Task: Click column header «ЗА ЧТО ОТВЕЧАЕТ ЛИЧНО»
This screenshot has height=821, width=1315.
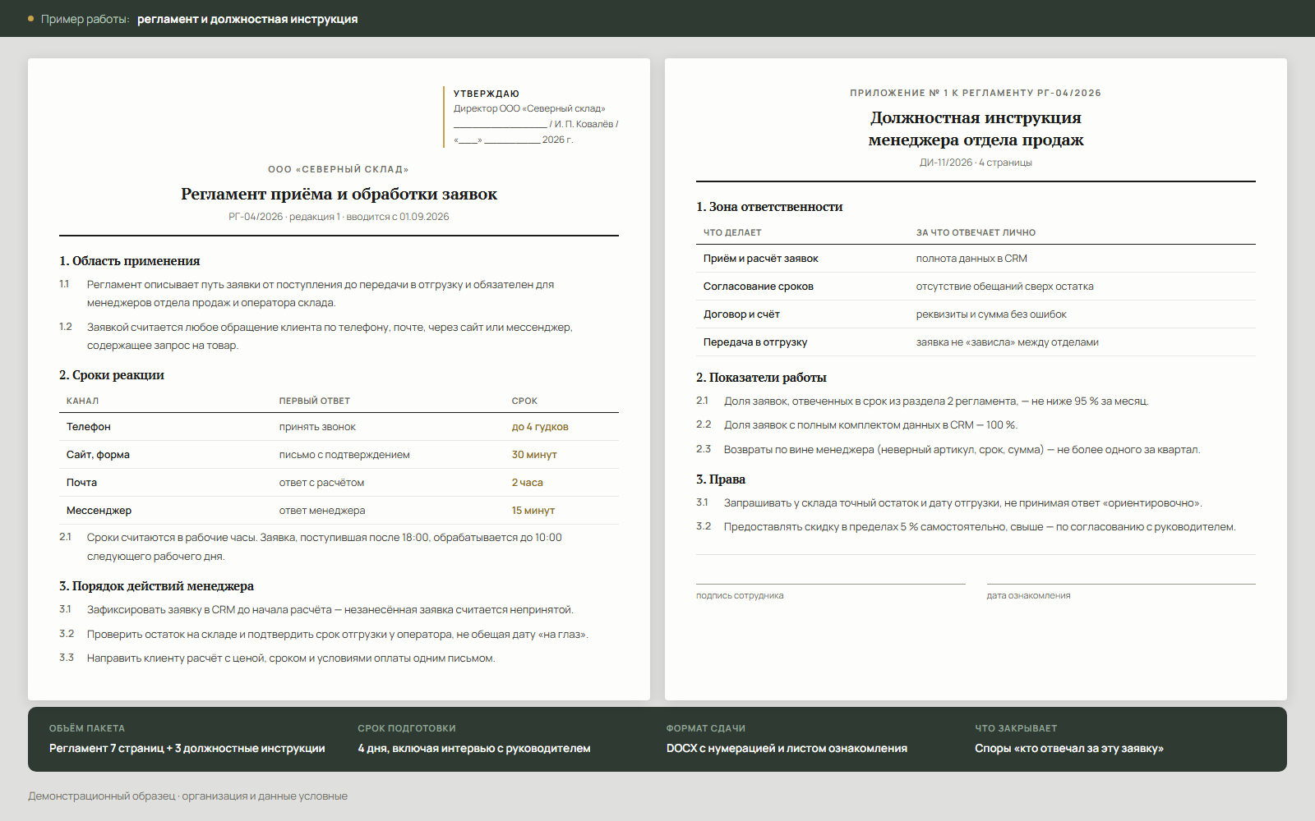Action: pyautogui.click(x=976, y=232)
